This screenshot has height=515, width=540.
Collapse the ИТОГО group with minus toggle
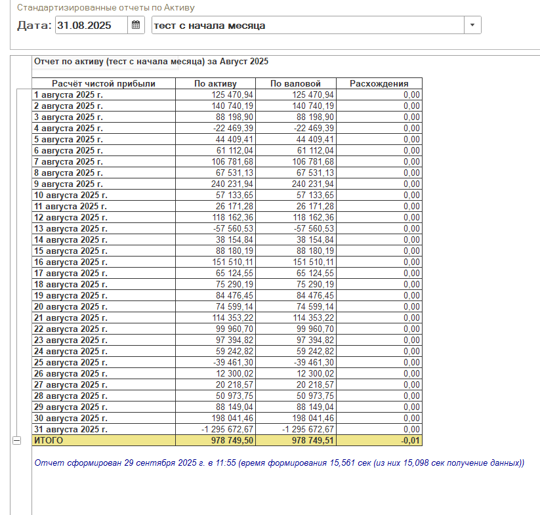click(x=16, y=440)
